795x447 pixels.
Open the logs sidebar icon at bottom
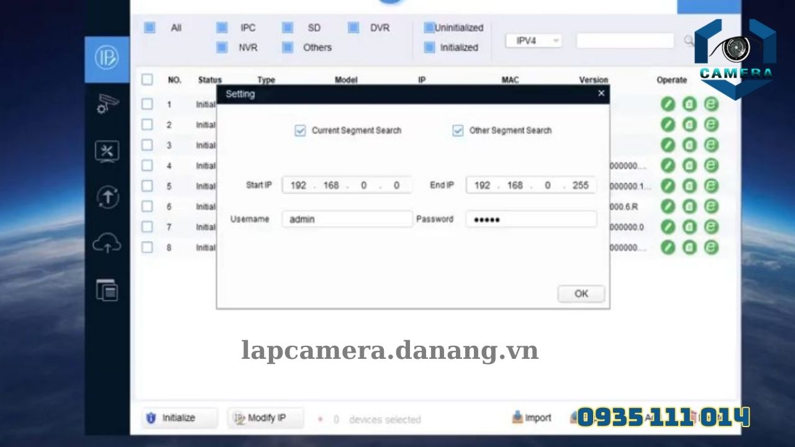107,291
